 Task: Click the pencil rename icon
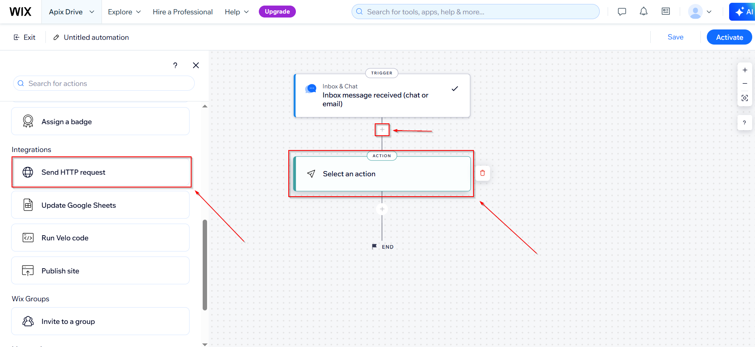pyautogui.click(x=57, y=37)
